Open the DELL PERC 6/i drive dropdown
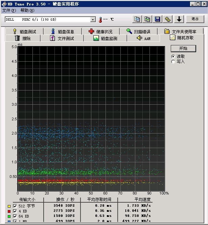This screenshot has height=225, width=208. click(93, 20)
